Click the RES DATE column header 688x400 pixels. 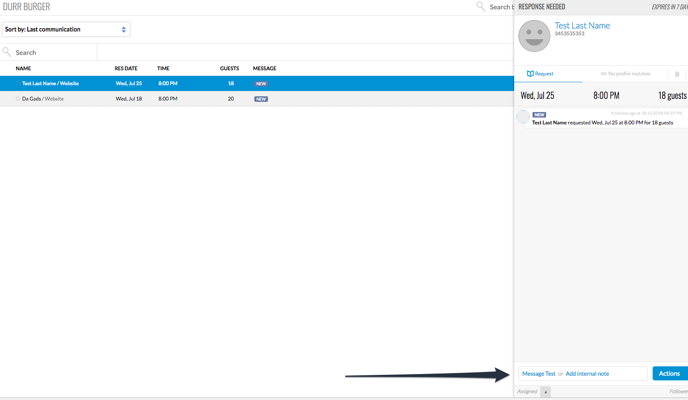point(126,69)
